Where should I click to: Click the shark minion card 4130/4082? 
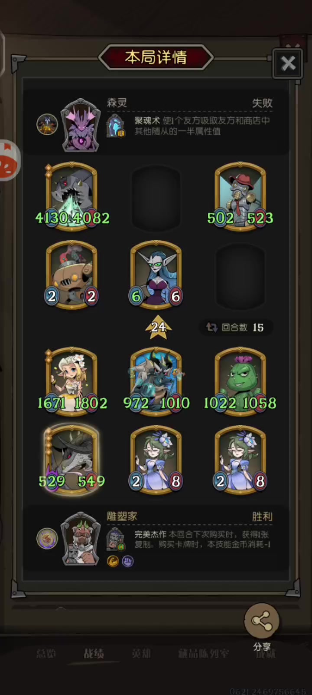pos(72,197)
